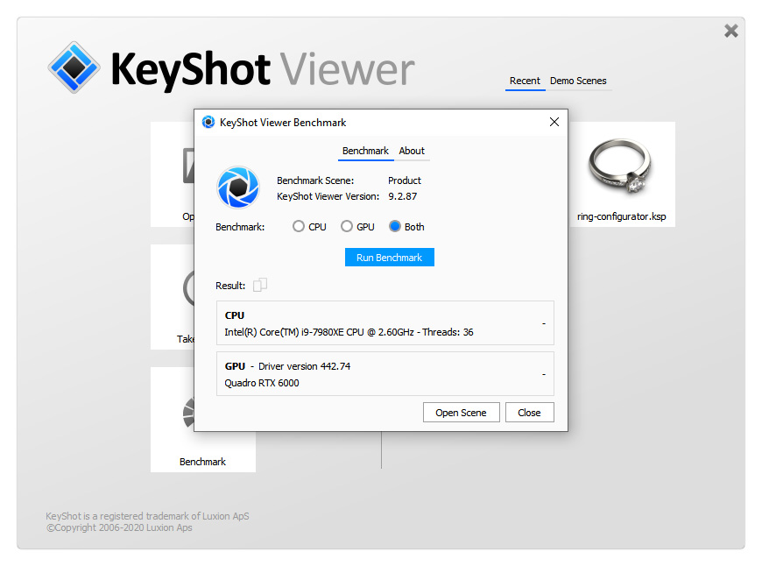Click the Benchmark Scene value Product
The height and width of the screenshot is (566, 762).
pos(405,180)
